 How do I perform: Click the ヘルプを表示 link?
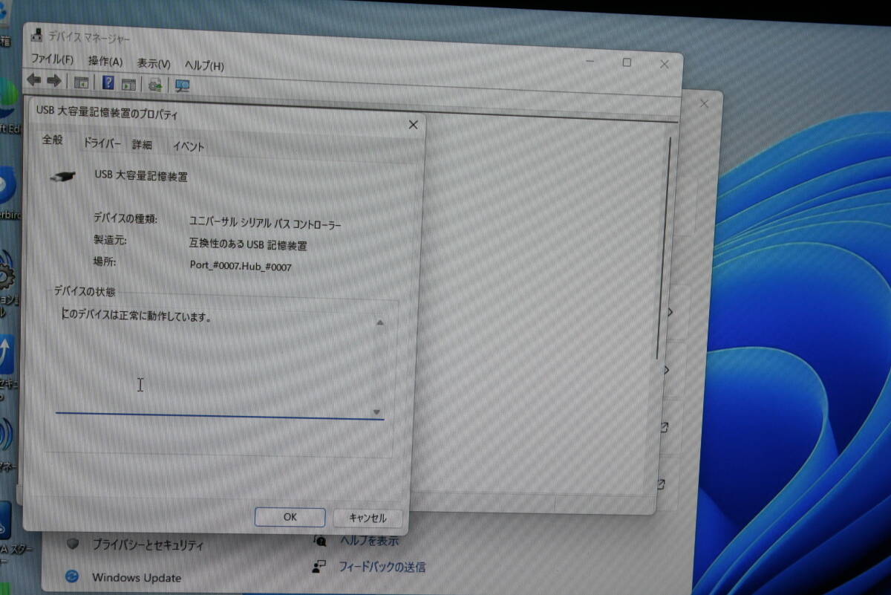[x=370, y=541]
